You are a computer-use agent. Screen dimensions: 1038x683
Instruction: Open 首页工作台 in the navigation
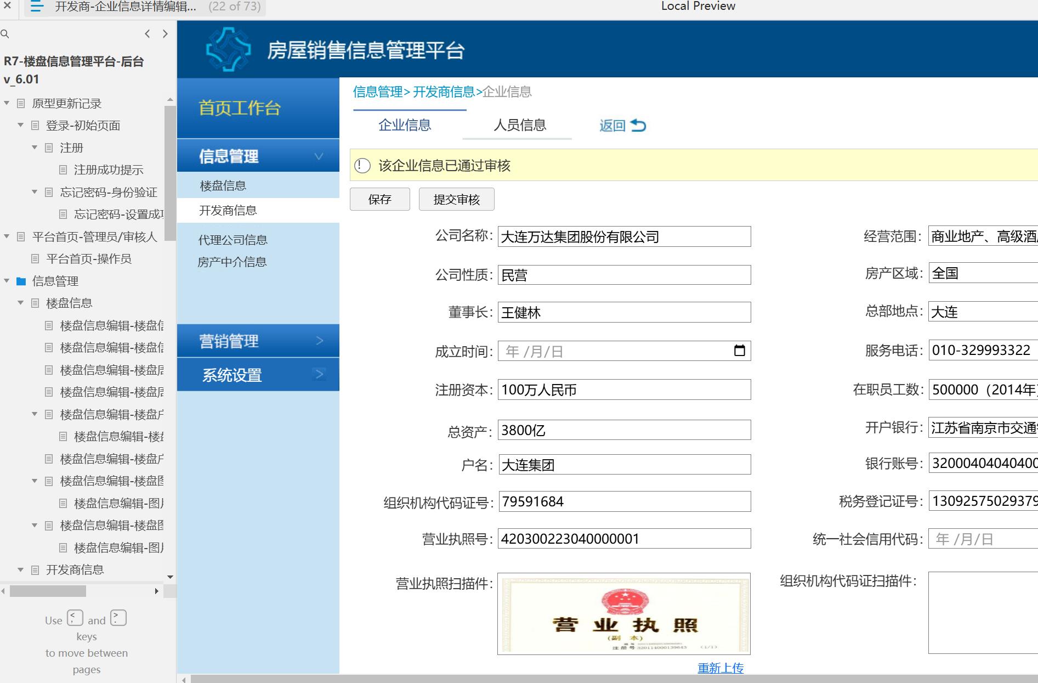pyautogui.click(x=240, y=108)
